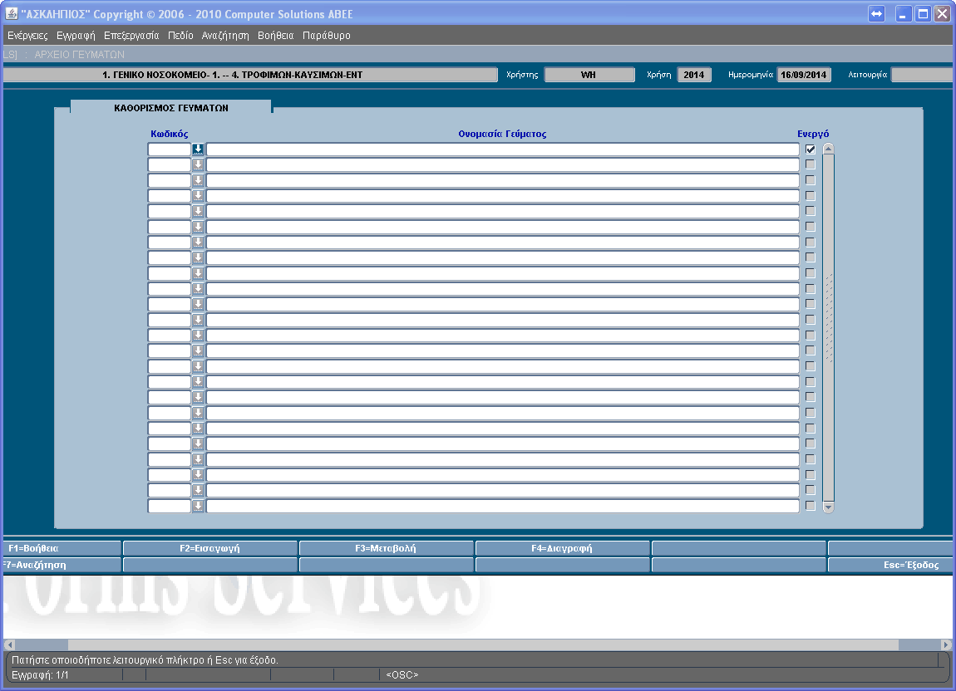Click the Ημερομηνία field showing 16/09/2014
The width and height of the screenshot is (956, 691).
[804, 75]
